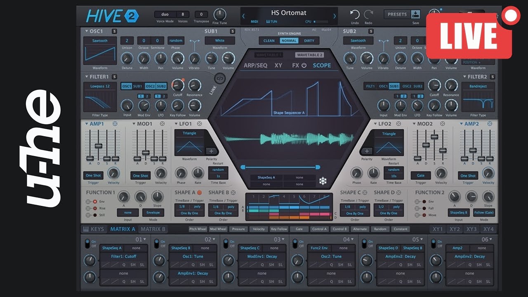This screenshot has width=528, height=297.
Task: Toggle Matrix slot 05 On/Off switch
Action: tap(365, 243)
